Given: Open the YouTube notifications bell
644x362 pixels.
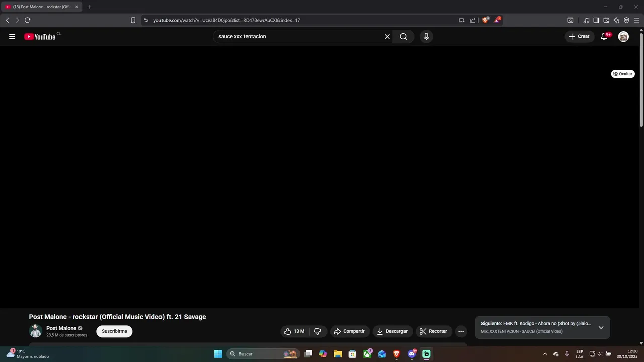Looking at the screenshot, I should click(604, 37).
